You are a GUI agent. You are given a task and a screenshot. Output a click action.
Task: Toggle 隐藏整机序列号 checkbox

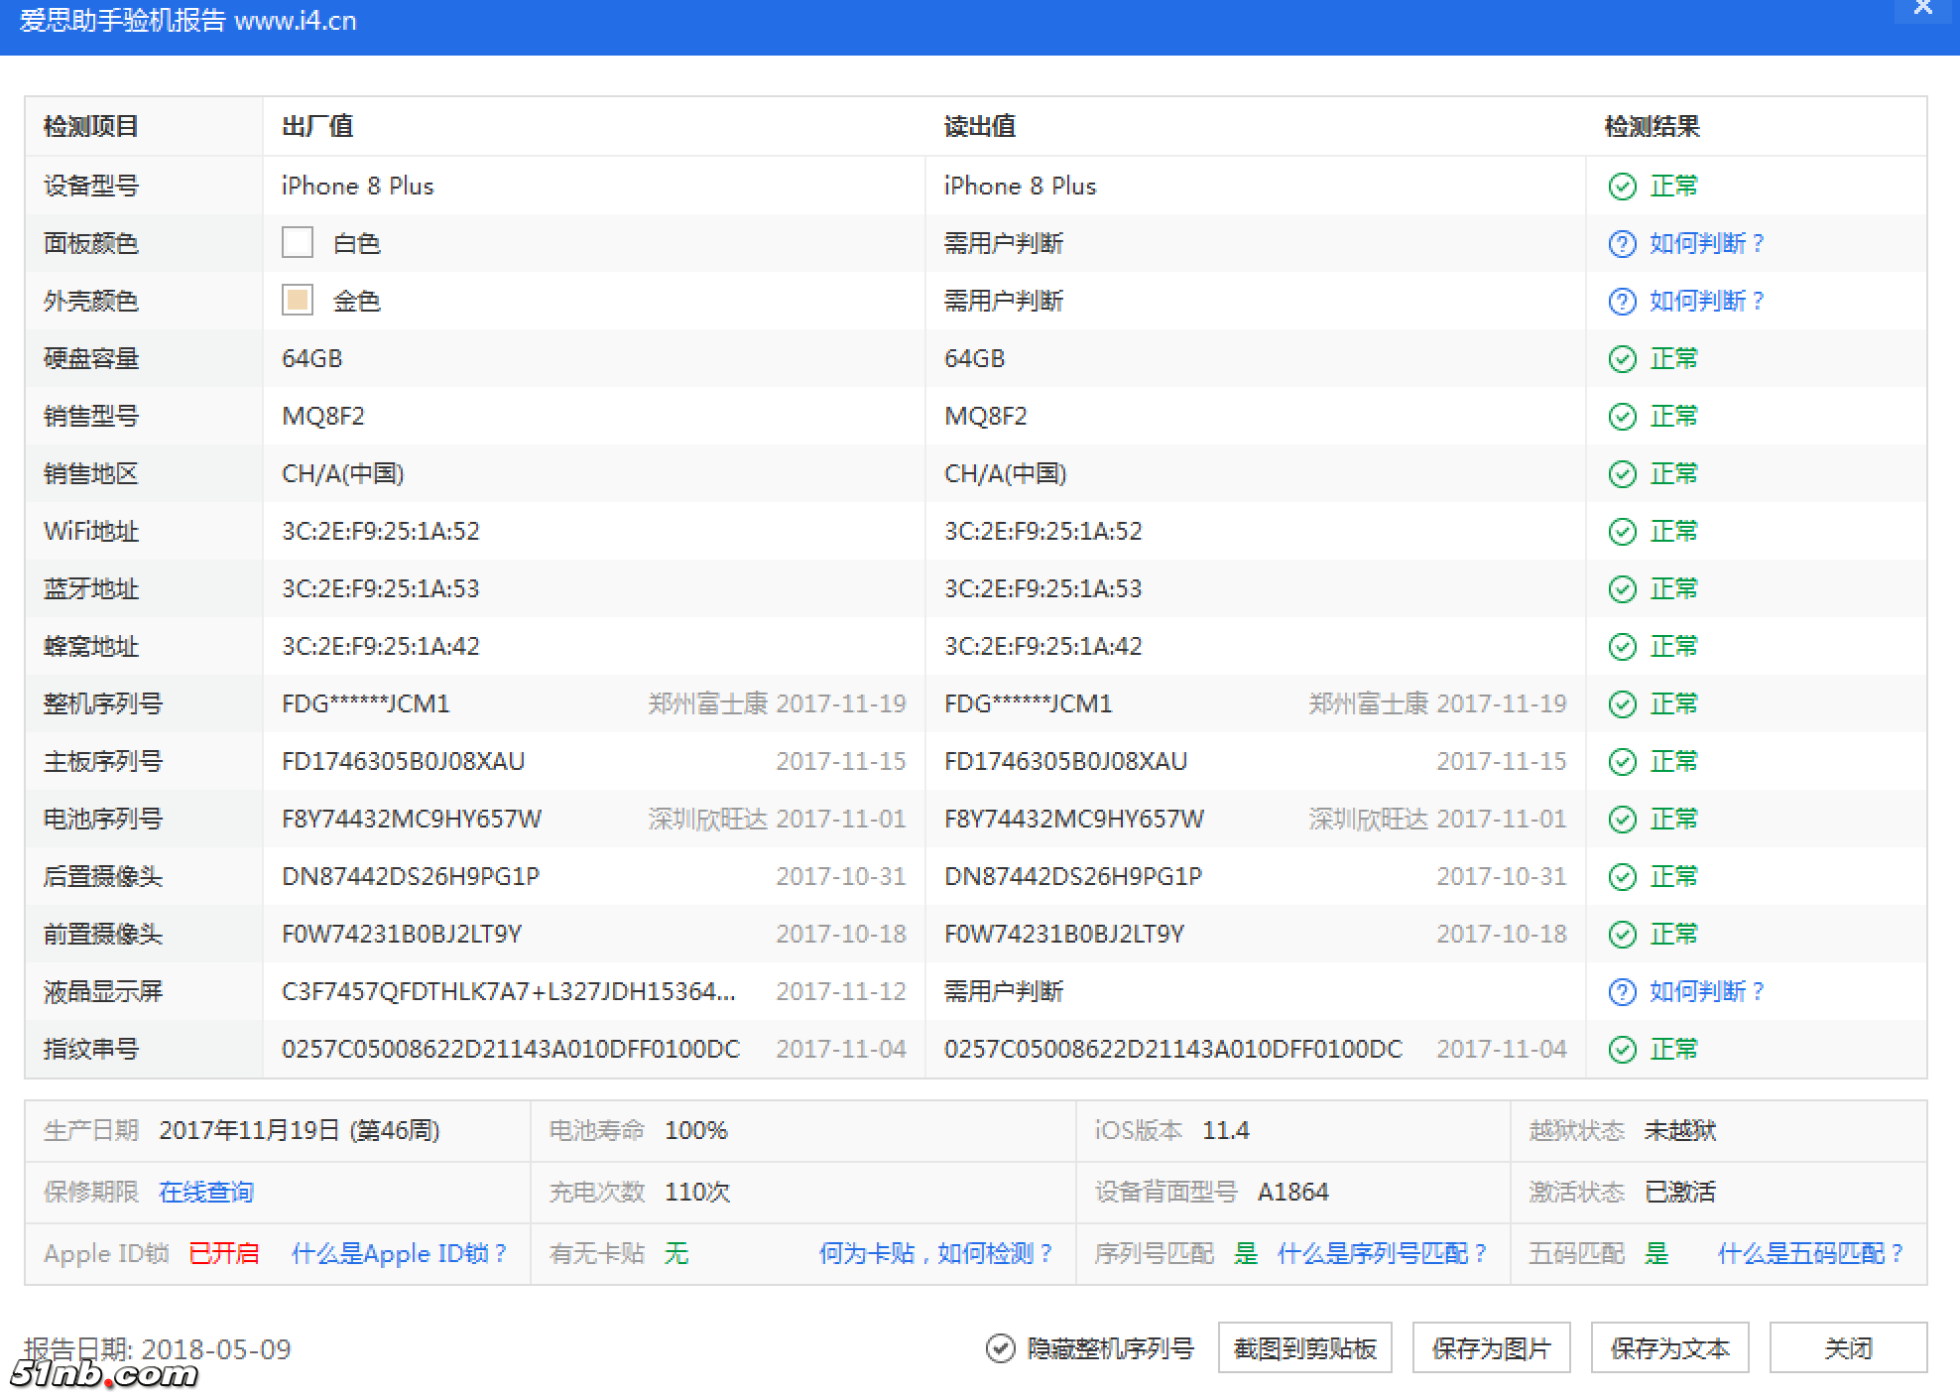[1000, 1348]
